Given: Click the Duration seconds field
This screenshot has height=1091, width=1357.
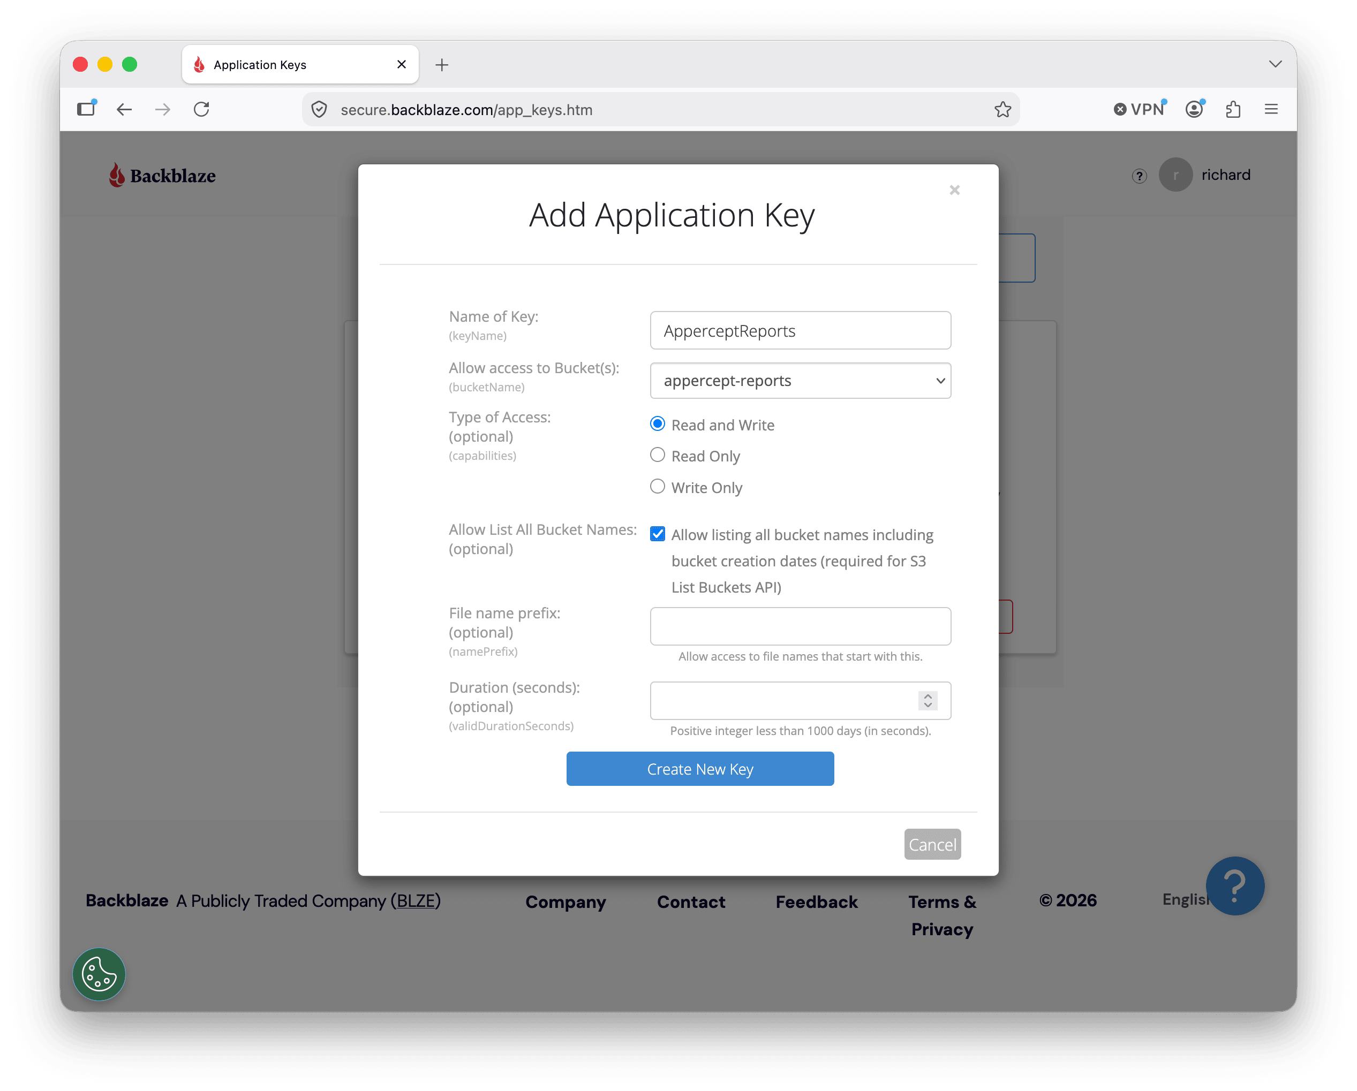Looking at the screenshot, I should (800, 700).
